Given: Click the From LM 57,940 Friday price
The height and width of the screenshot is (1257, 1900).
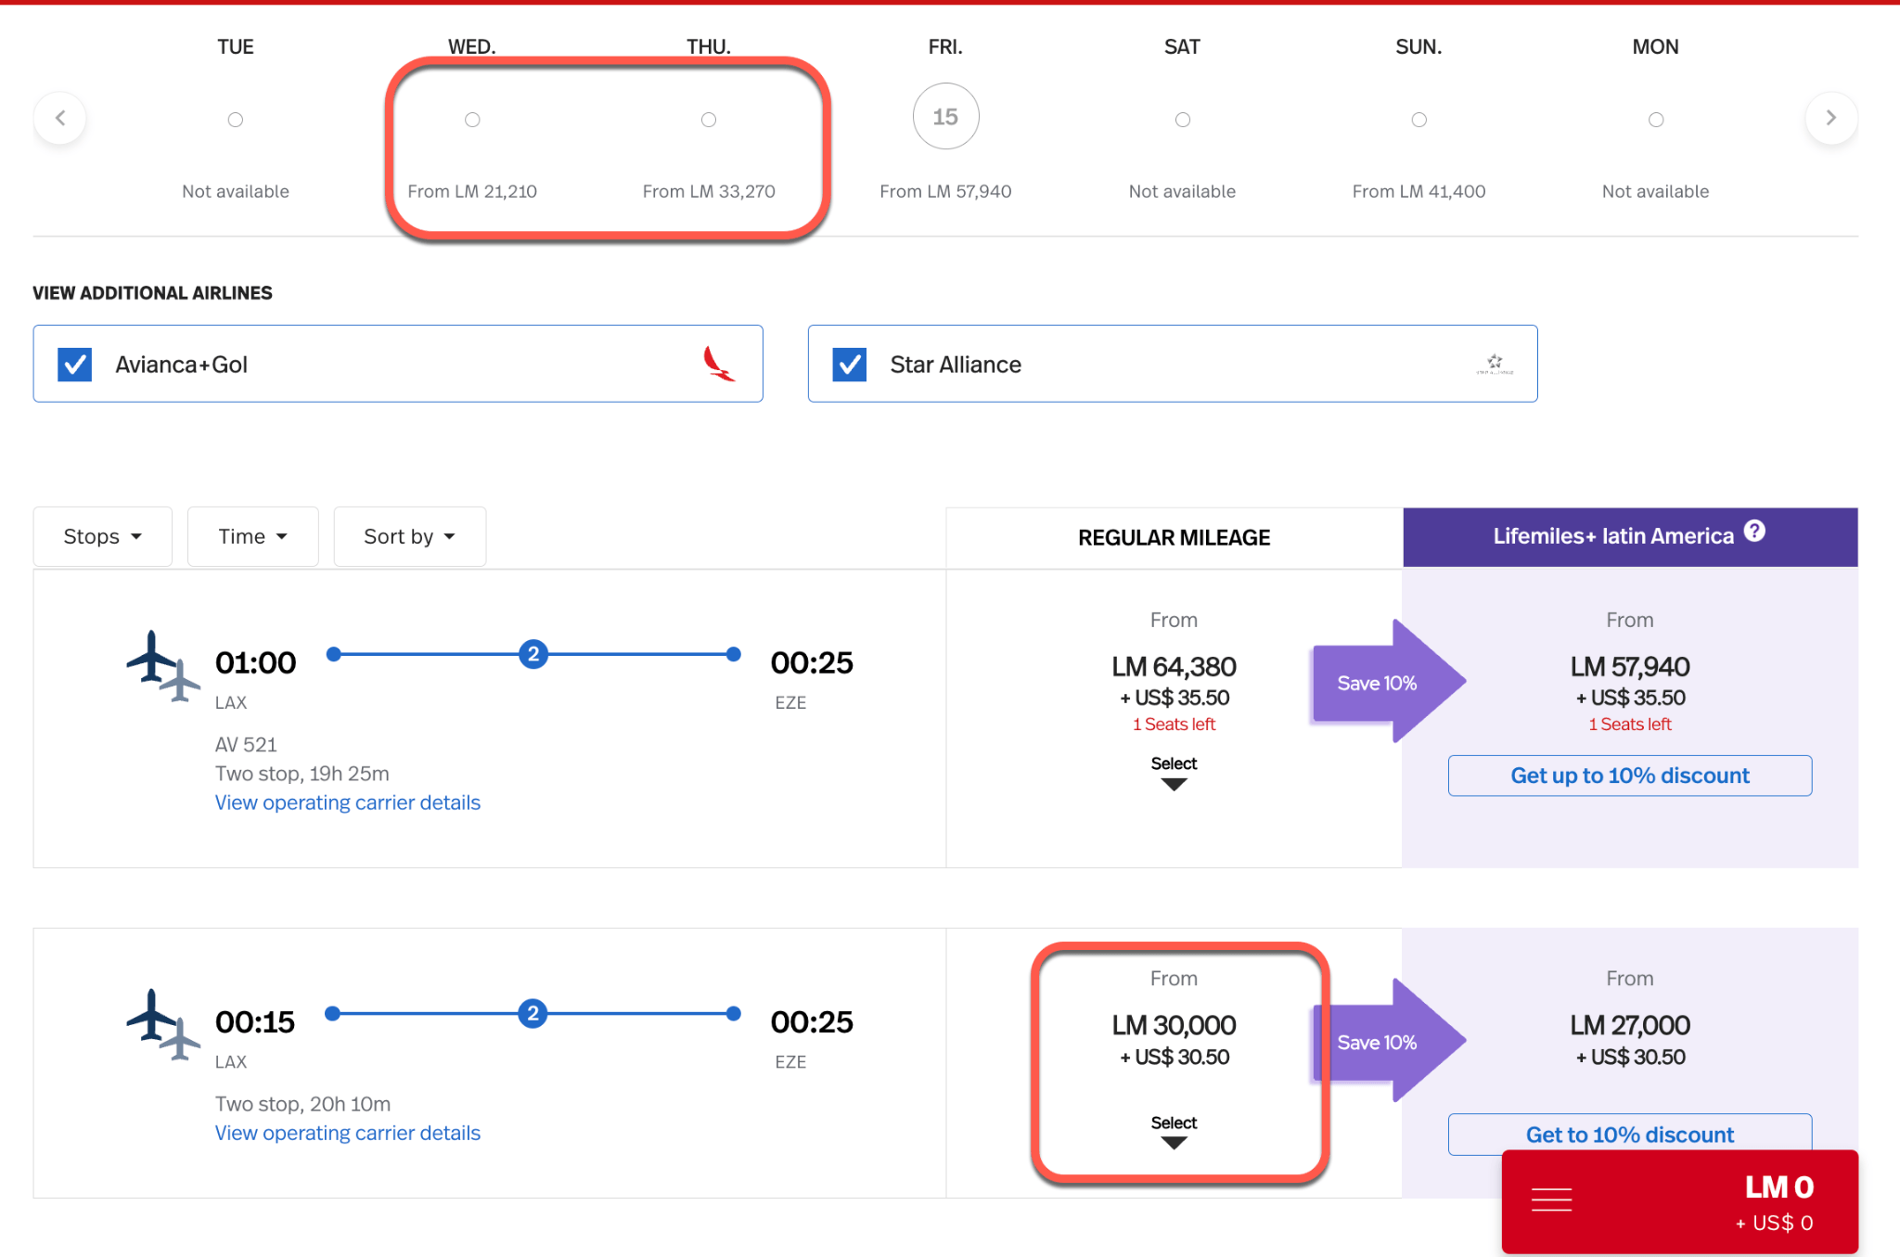Looking at the screenshot, I should (x=945, y=191).
